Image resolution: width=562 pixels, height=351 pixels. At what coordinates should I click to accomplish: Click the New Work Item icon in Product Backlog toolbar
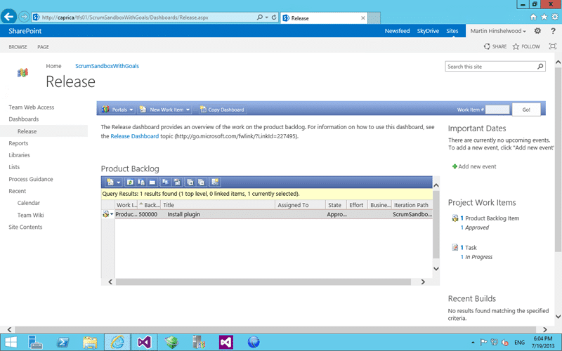(110, 183)
